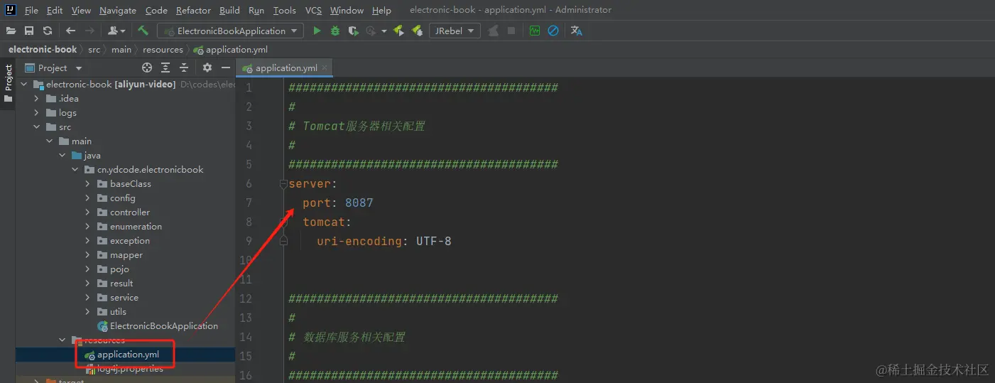Navigate forward with the right arrow
The image size is (995, 383).
89,31
